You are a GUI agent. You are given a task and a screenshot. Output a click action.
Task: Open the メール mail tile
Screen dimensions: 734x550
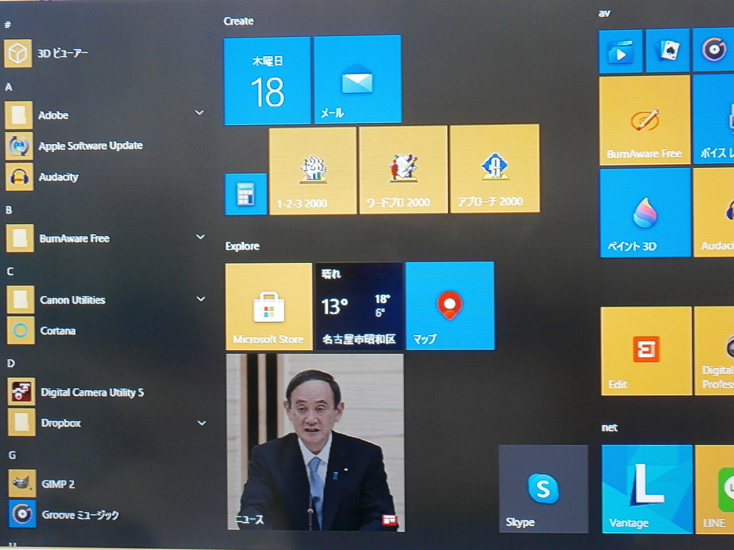[x=358, y=79]
